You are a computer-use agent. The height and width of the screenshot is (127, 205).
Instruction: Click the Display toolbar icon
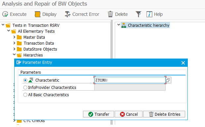pos(37,14)
